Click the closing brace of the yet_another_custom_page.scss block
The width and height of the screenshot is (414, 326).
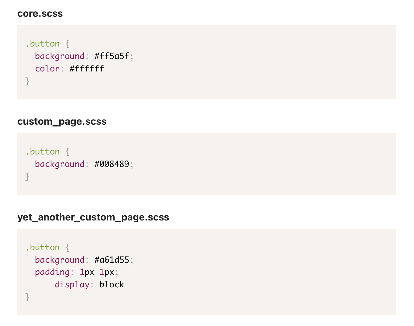tap(27, 297)
